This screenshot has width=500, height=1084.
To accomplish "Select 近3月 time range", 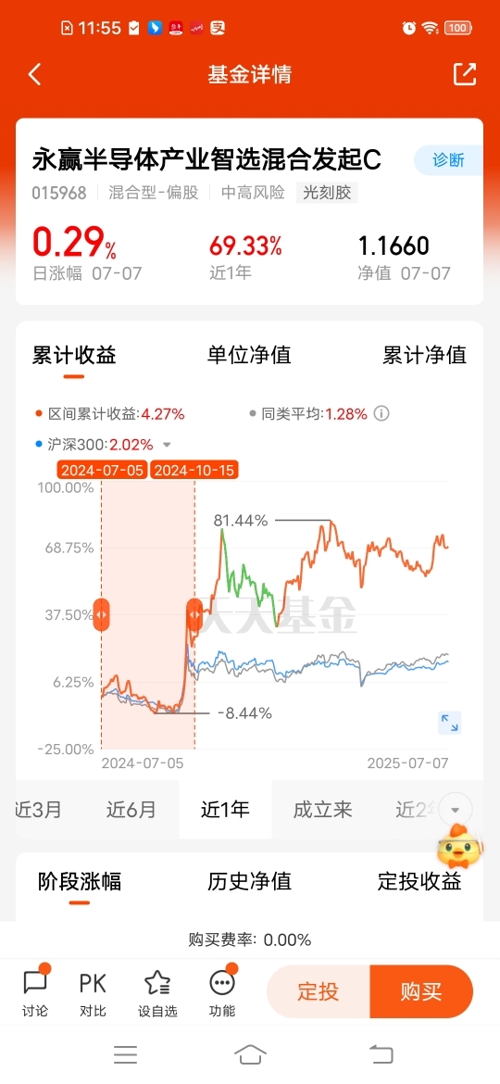I will click(39, 810).
